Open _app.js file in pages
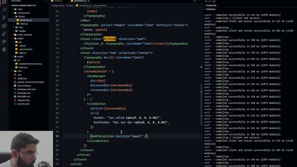 22,45
